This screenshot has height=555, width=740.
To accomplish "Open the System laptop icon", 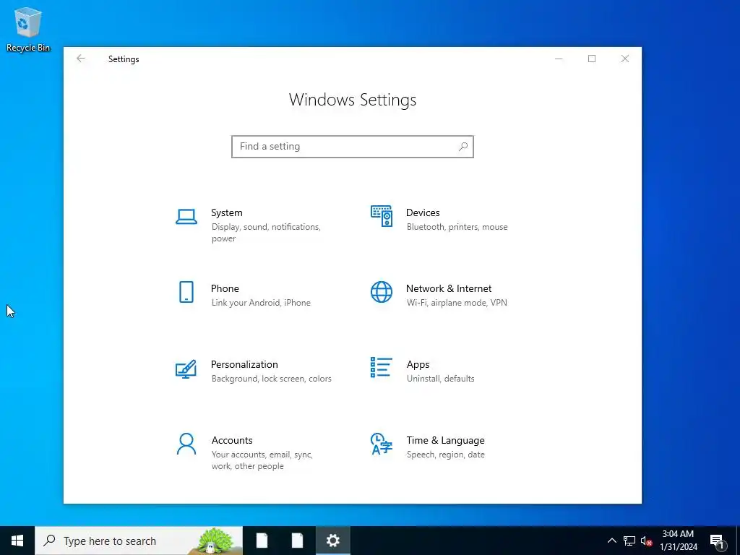I will pyautogui.click(x=186, y=217).
